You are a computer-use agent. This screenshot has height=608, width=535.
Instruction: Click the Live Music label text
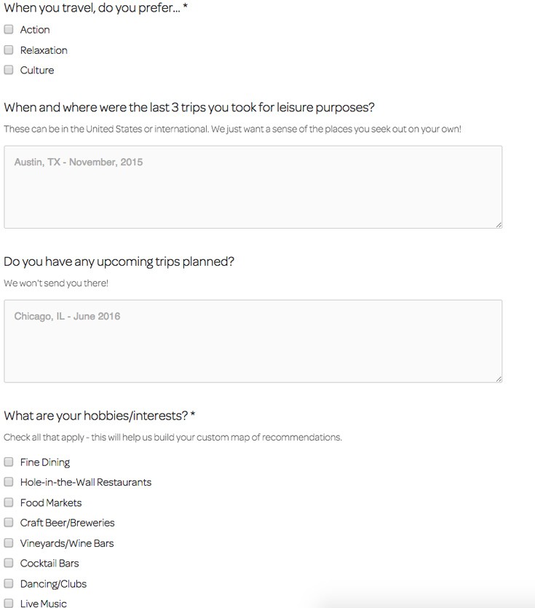click(x=43, y=603)
